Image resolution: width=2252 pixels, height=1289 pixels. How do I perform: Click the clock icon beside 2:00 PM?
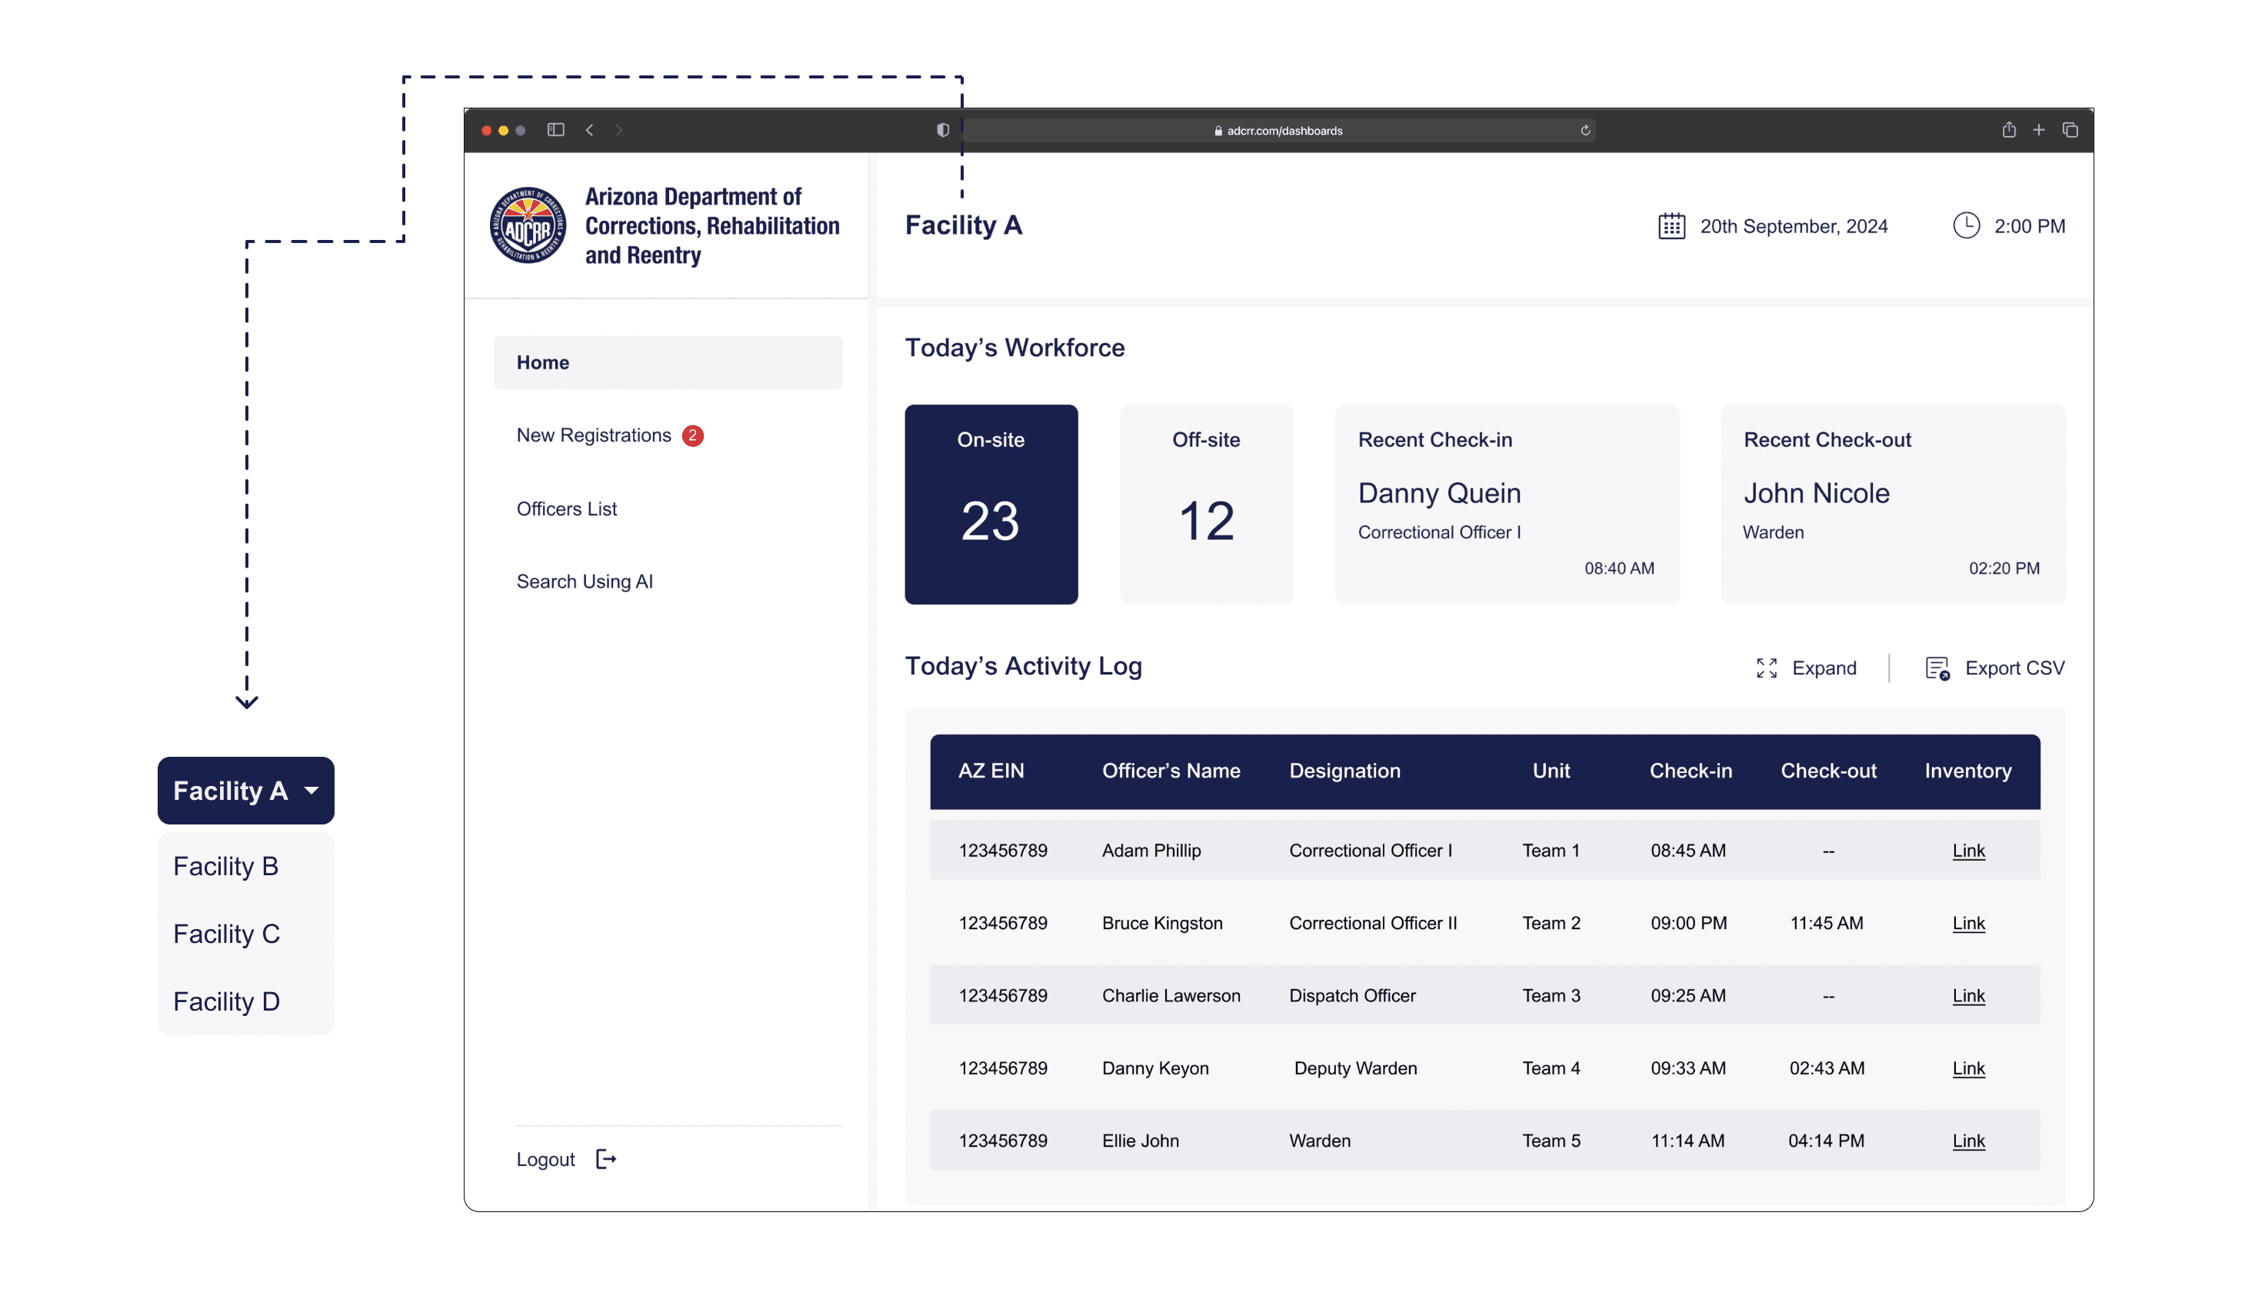coord(1966,226)
